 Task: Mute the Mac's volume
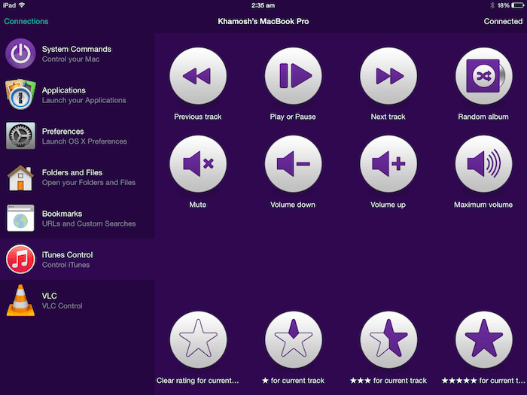point(199,164)
